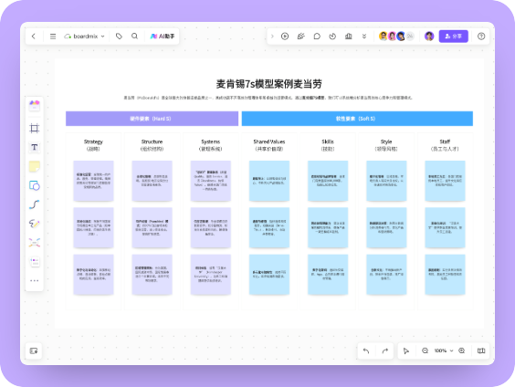This screenshot has height=387, width=515.
Task: Click the purple 分享 share button
Action: pos(453,37)
